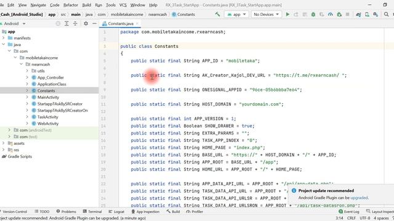Select App_Controller class in project tree
The image size is (394, 221).
(x=50, y=77)
